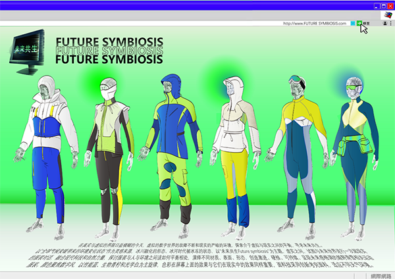Minimize the browser window

point(376,5)
